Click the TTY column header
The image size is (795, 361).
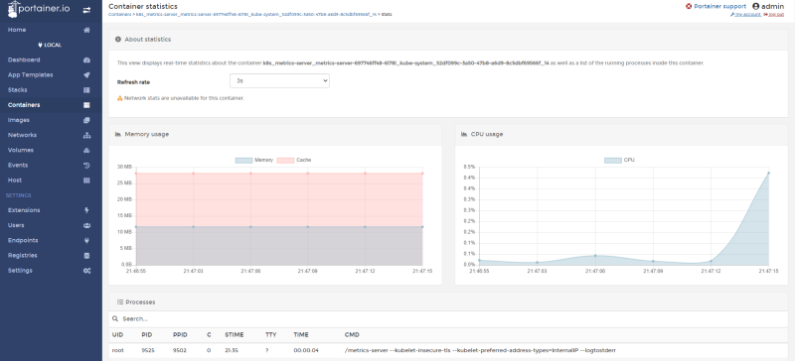tap(270, 334)
